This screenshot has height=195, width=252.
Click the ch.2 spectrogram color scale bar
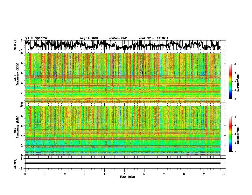[230, 134]
